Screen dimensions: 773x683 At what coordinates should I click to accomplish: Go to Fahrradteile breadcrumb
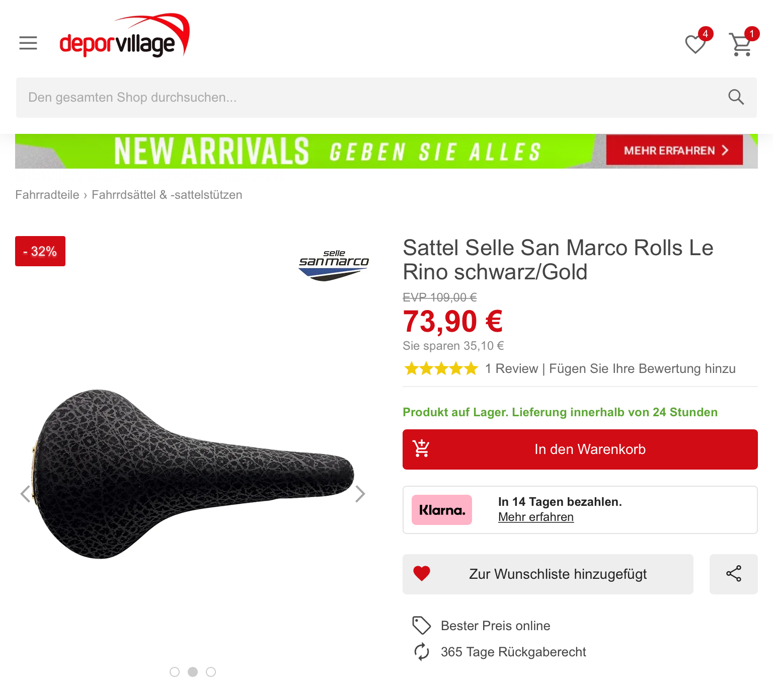tap(47, 195)
